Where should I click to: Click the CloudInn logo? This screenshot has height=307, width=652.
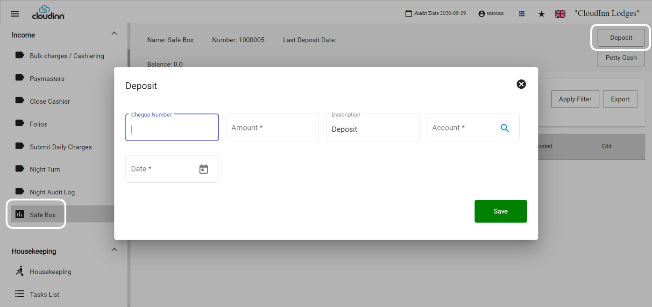(x=48, y=13)
